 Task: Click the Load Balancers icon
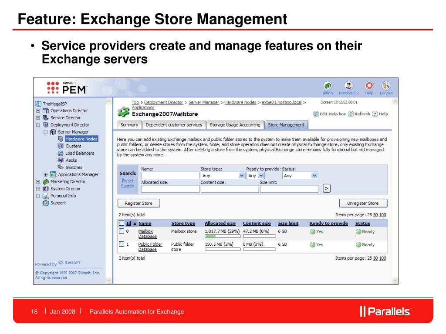pyautogui.click(x=61, y=153)
